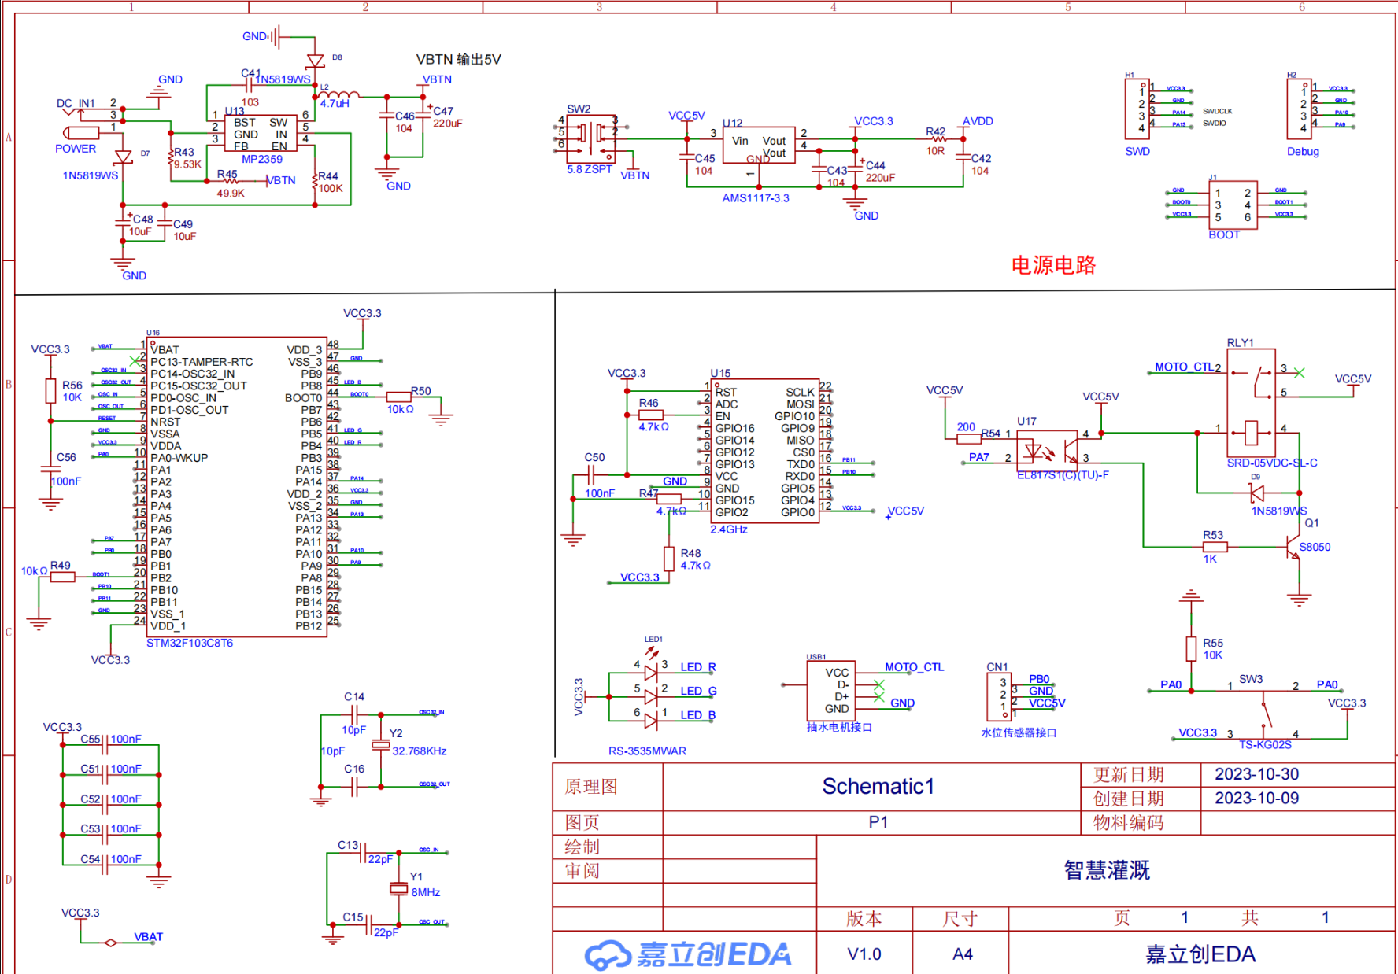Click the 嘉立创EDA cloud logo
Screen dimensions: 1398x974
pos(688,954)
